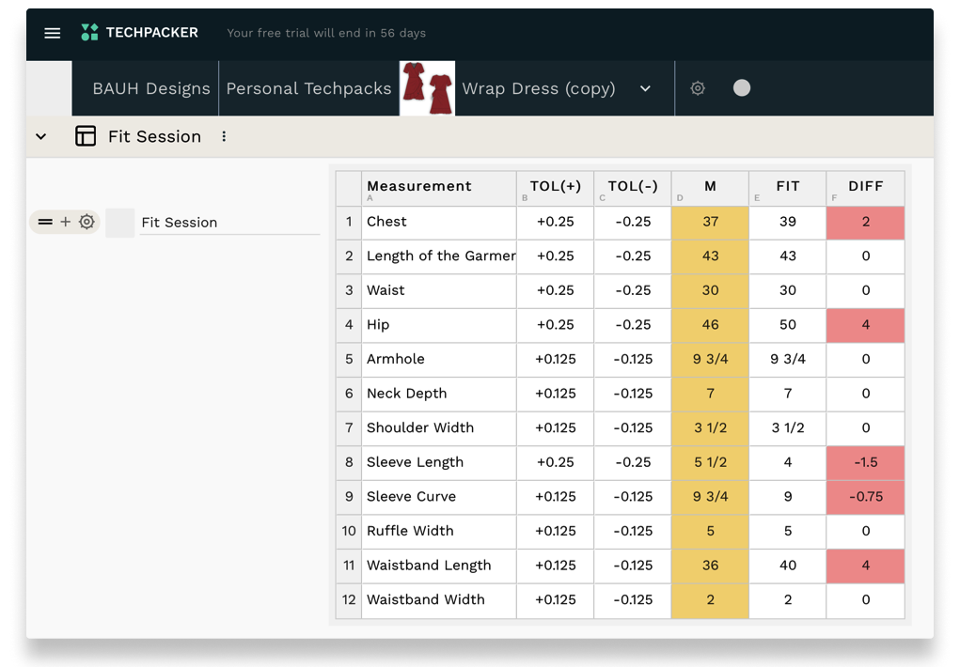Click the red DIFF cell showing -0.75
Viewport: 960px width, 667px height.
[866, 497]
